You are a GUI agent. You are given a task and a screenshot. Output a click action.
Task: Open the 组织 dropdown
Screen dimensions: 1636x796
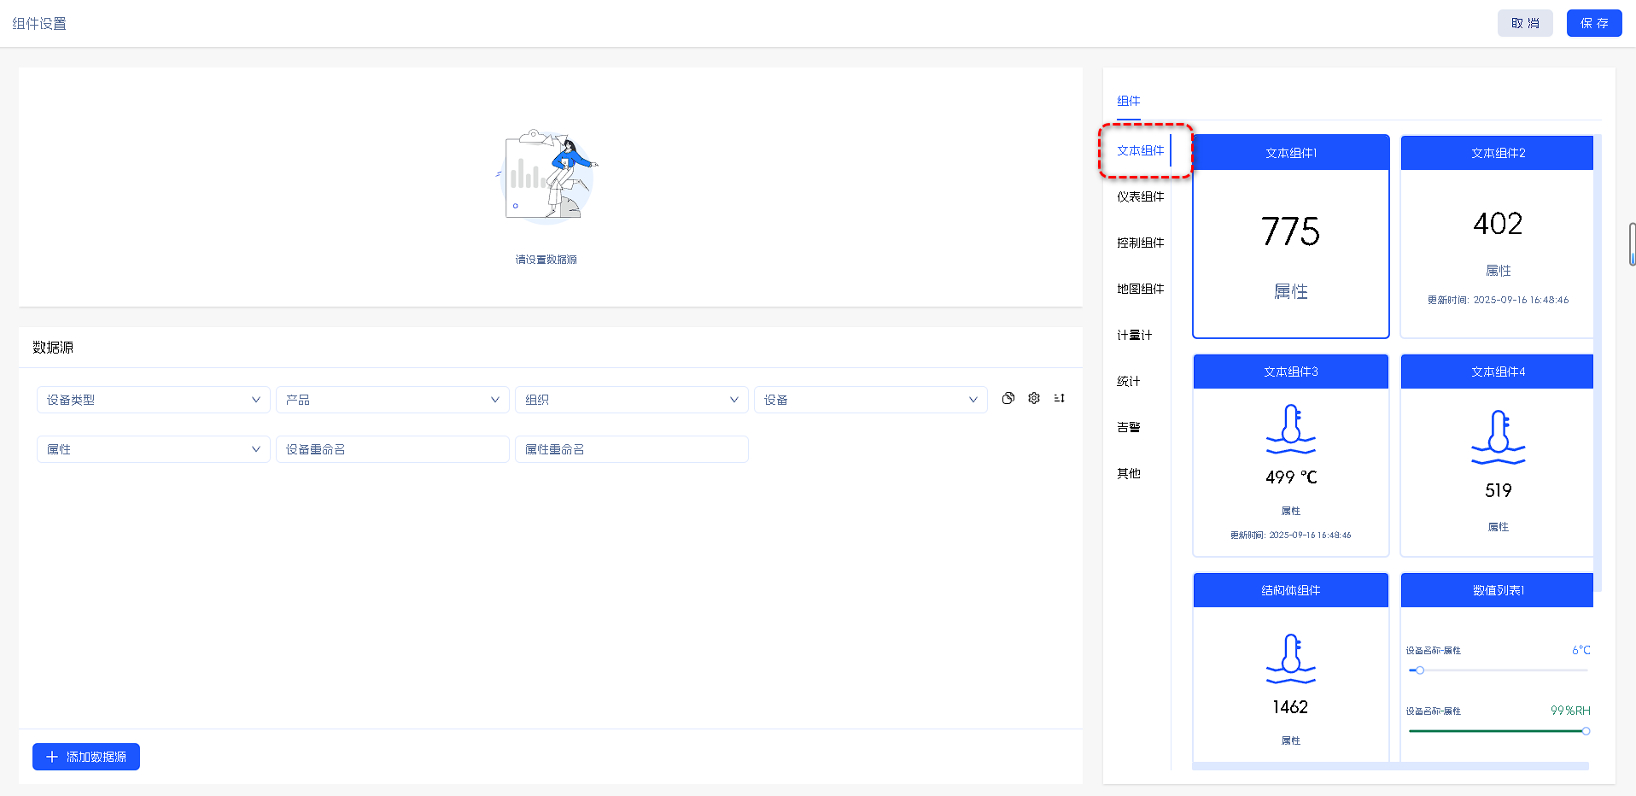(632, 400)
